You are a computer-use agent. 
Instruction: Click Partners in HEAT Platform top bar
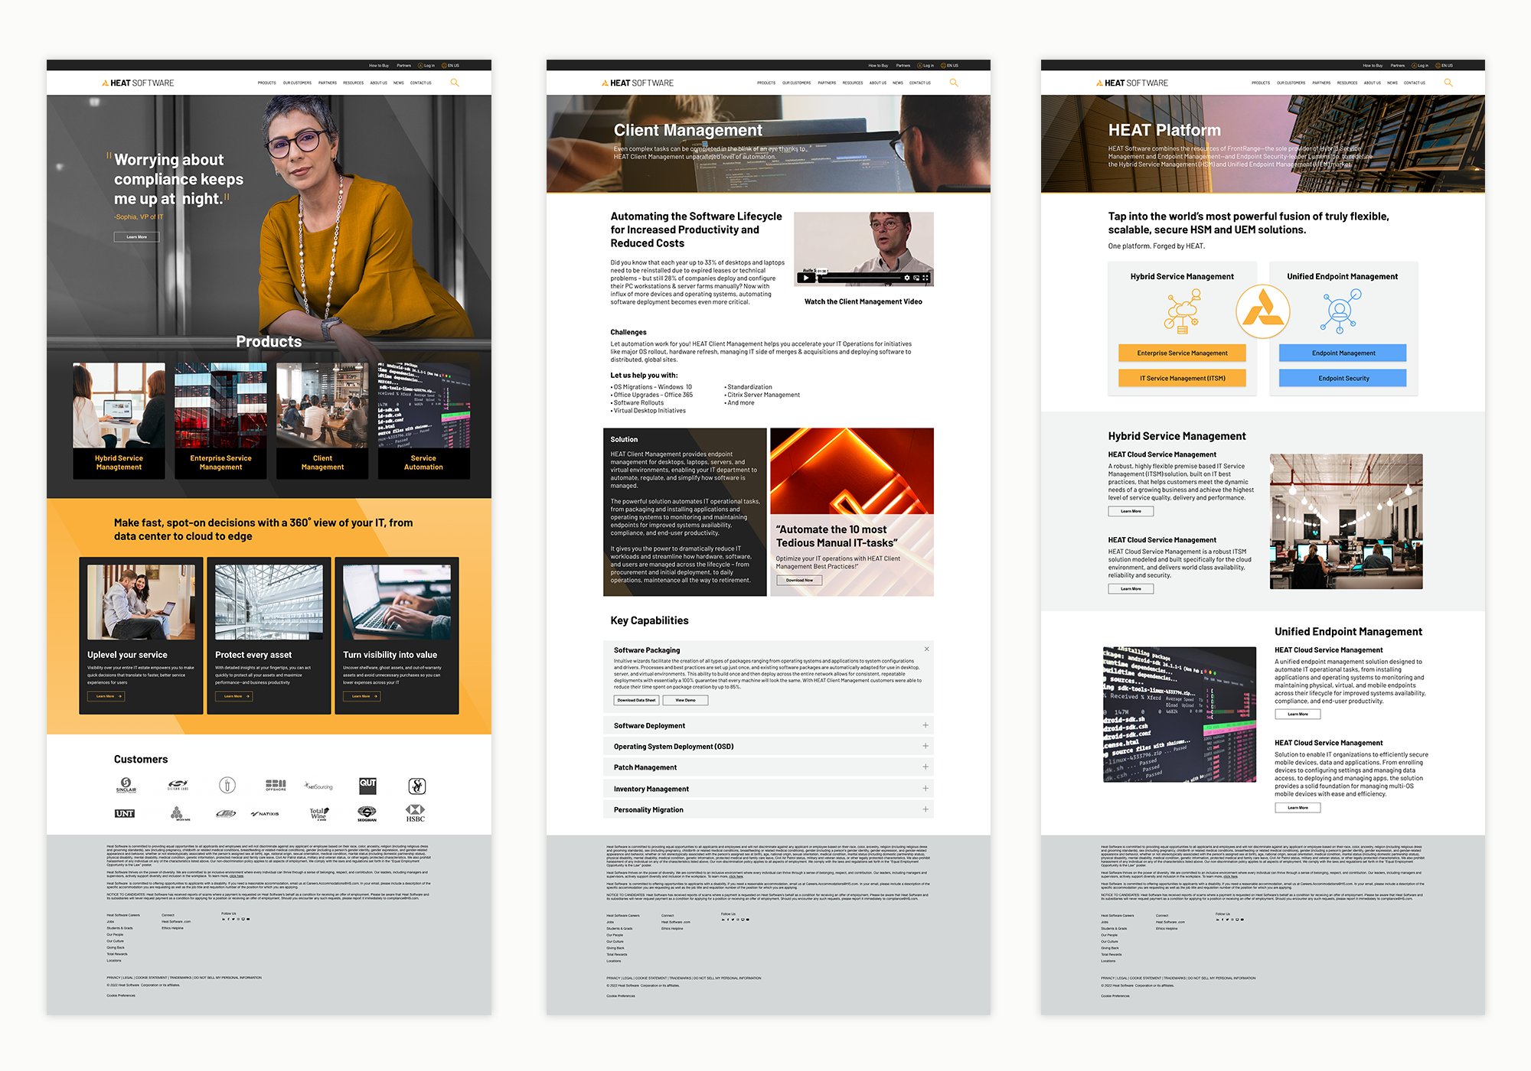(x=1397, y=66)
